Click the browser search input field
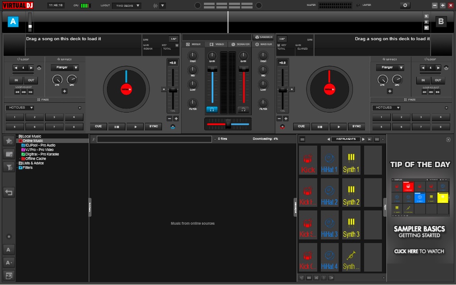Image resolution: width=456 pixels, height=285 pixels. 154,139
